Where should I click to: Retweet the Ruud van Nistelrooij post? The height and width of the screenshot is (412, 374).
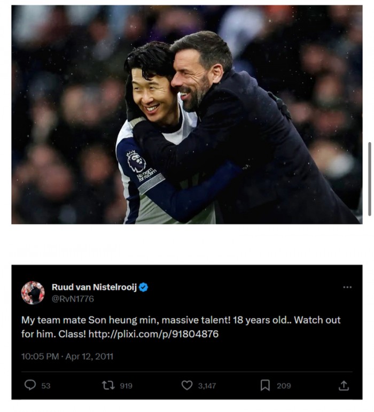[108, 385]
